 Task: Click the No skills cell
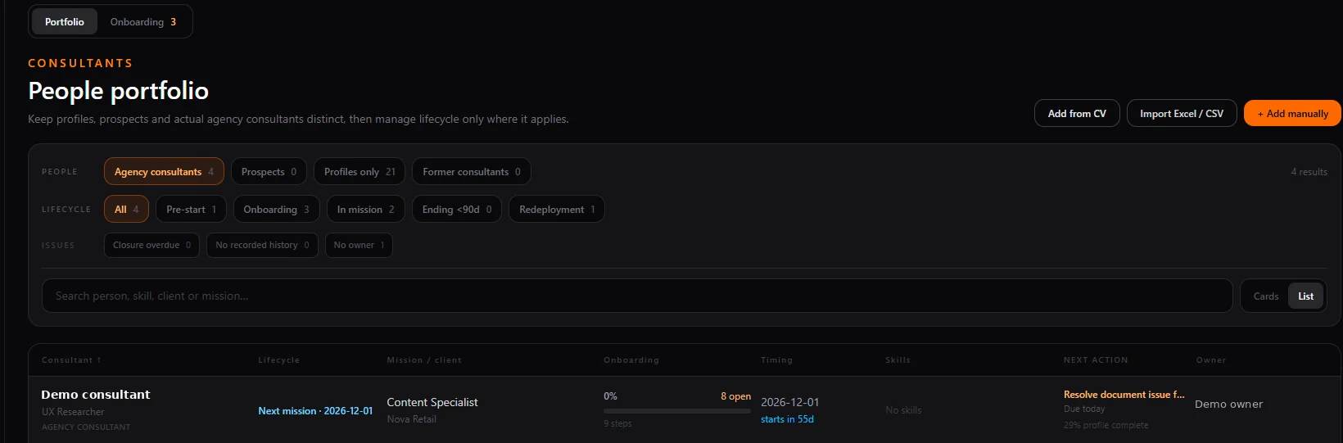point(903,410)
